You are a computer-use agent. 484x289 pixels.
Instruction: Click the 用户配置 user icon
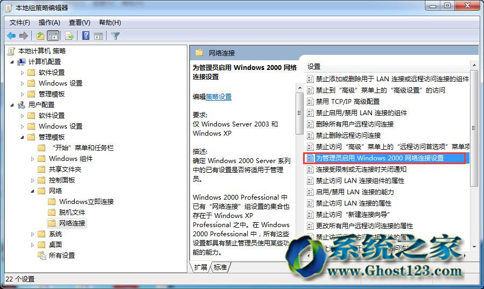(x=22, y=105)
